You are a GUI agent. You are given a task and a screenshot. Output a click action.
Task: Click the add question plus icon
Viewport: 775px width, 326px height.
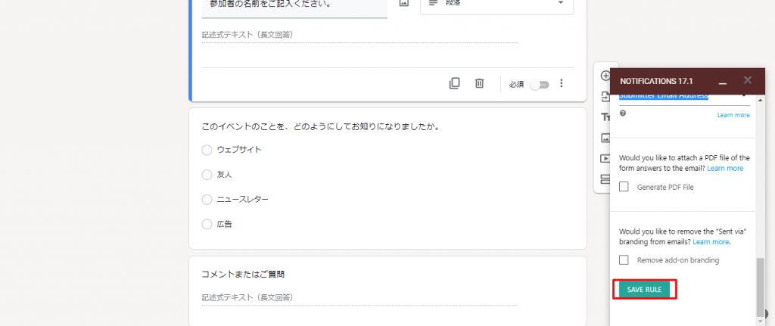point(605,76)
